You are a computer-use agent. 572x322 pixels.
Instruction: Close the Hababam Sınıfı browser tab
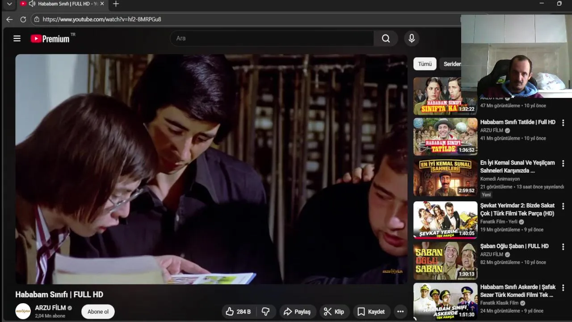coord(102,4)
